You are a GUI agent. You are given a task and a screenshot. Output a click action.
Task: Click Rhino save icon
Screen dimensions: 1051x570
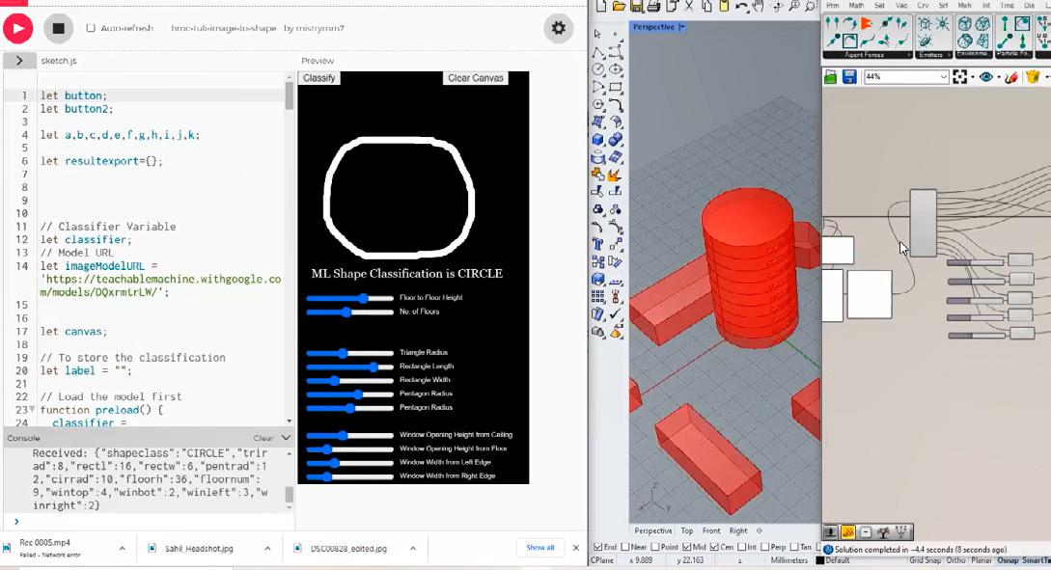click(x=636, y=6)
